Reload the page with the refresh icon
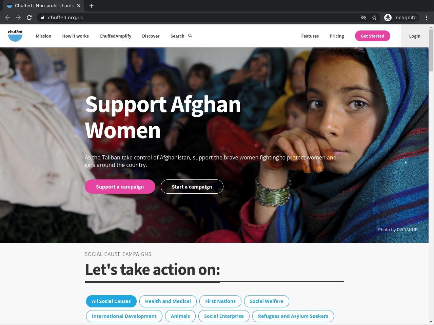The height and width of the screenshot is (325, 434). tap(29, 18)
